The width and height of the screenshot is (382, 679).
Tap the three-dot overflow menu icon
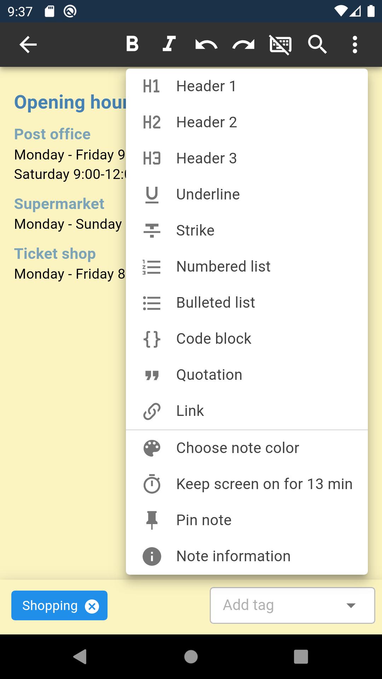pos(355,45)
